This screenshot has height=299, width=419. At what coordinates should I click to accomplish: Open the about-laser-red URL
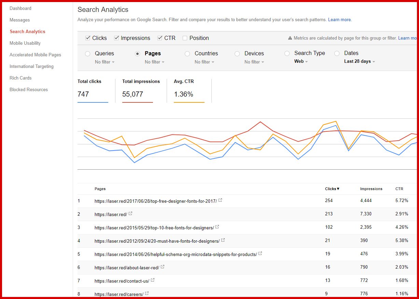tap(127, 268)
